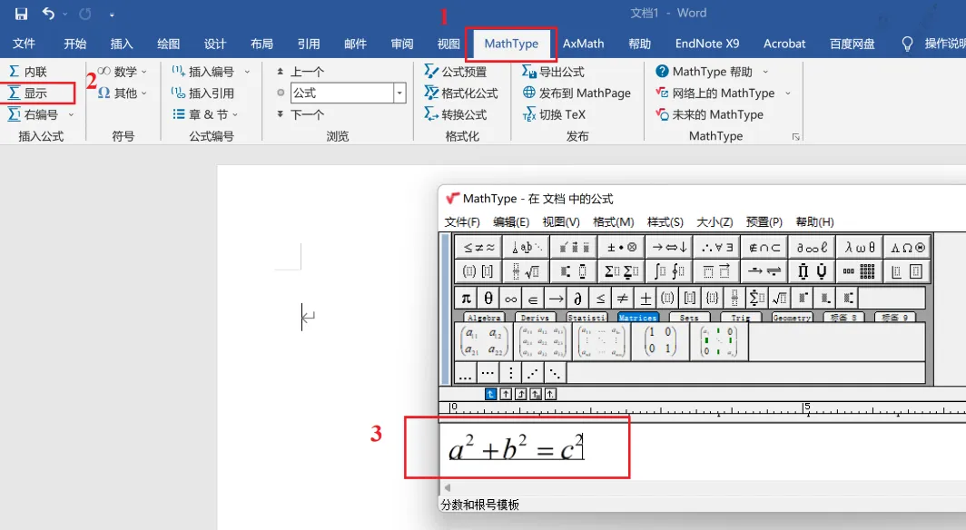Open 格式(M) menu in MathType window
The height and width of the screenshot is (530, 966).
[613, 222]
